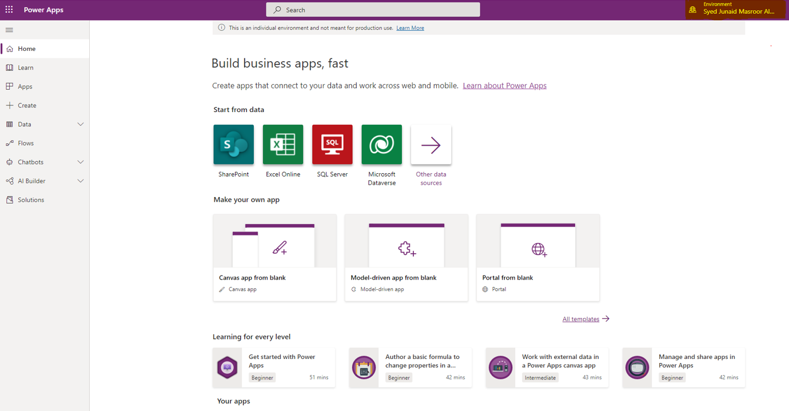Select the Excel Online icon
789x411 pixels.
[283, 145]
